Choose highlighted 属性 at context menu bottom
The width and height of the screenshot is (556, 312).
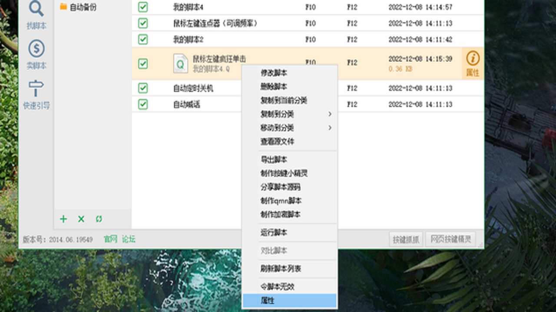pos(289,300)
